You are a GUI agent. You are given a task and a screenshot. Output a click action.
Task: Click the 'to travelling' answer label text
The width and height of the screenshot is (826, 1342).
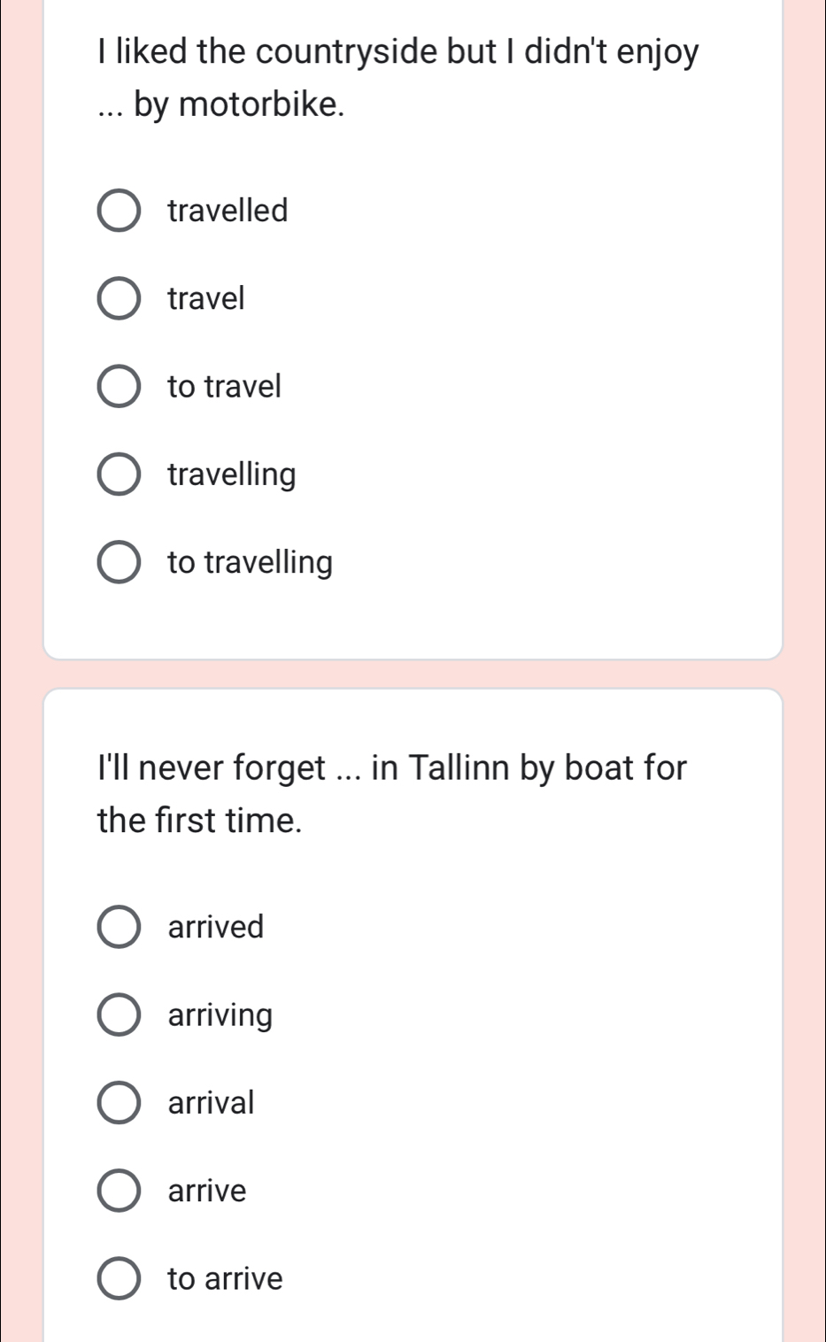[x=251, y=563]
